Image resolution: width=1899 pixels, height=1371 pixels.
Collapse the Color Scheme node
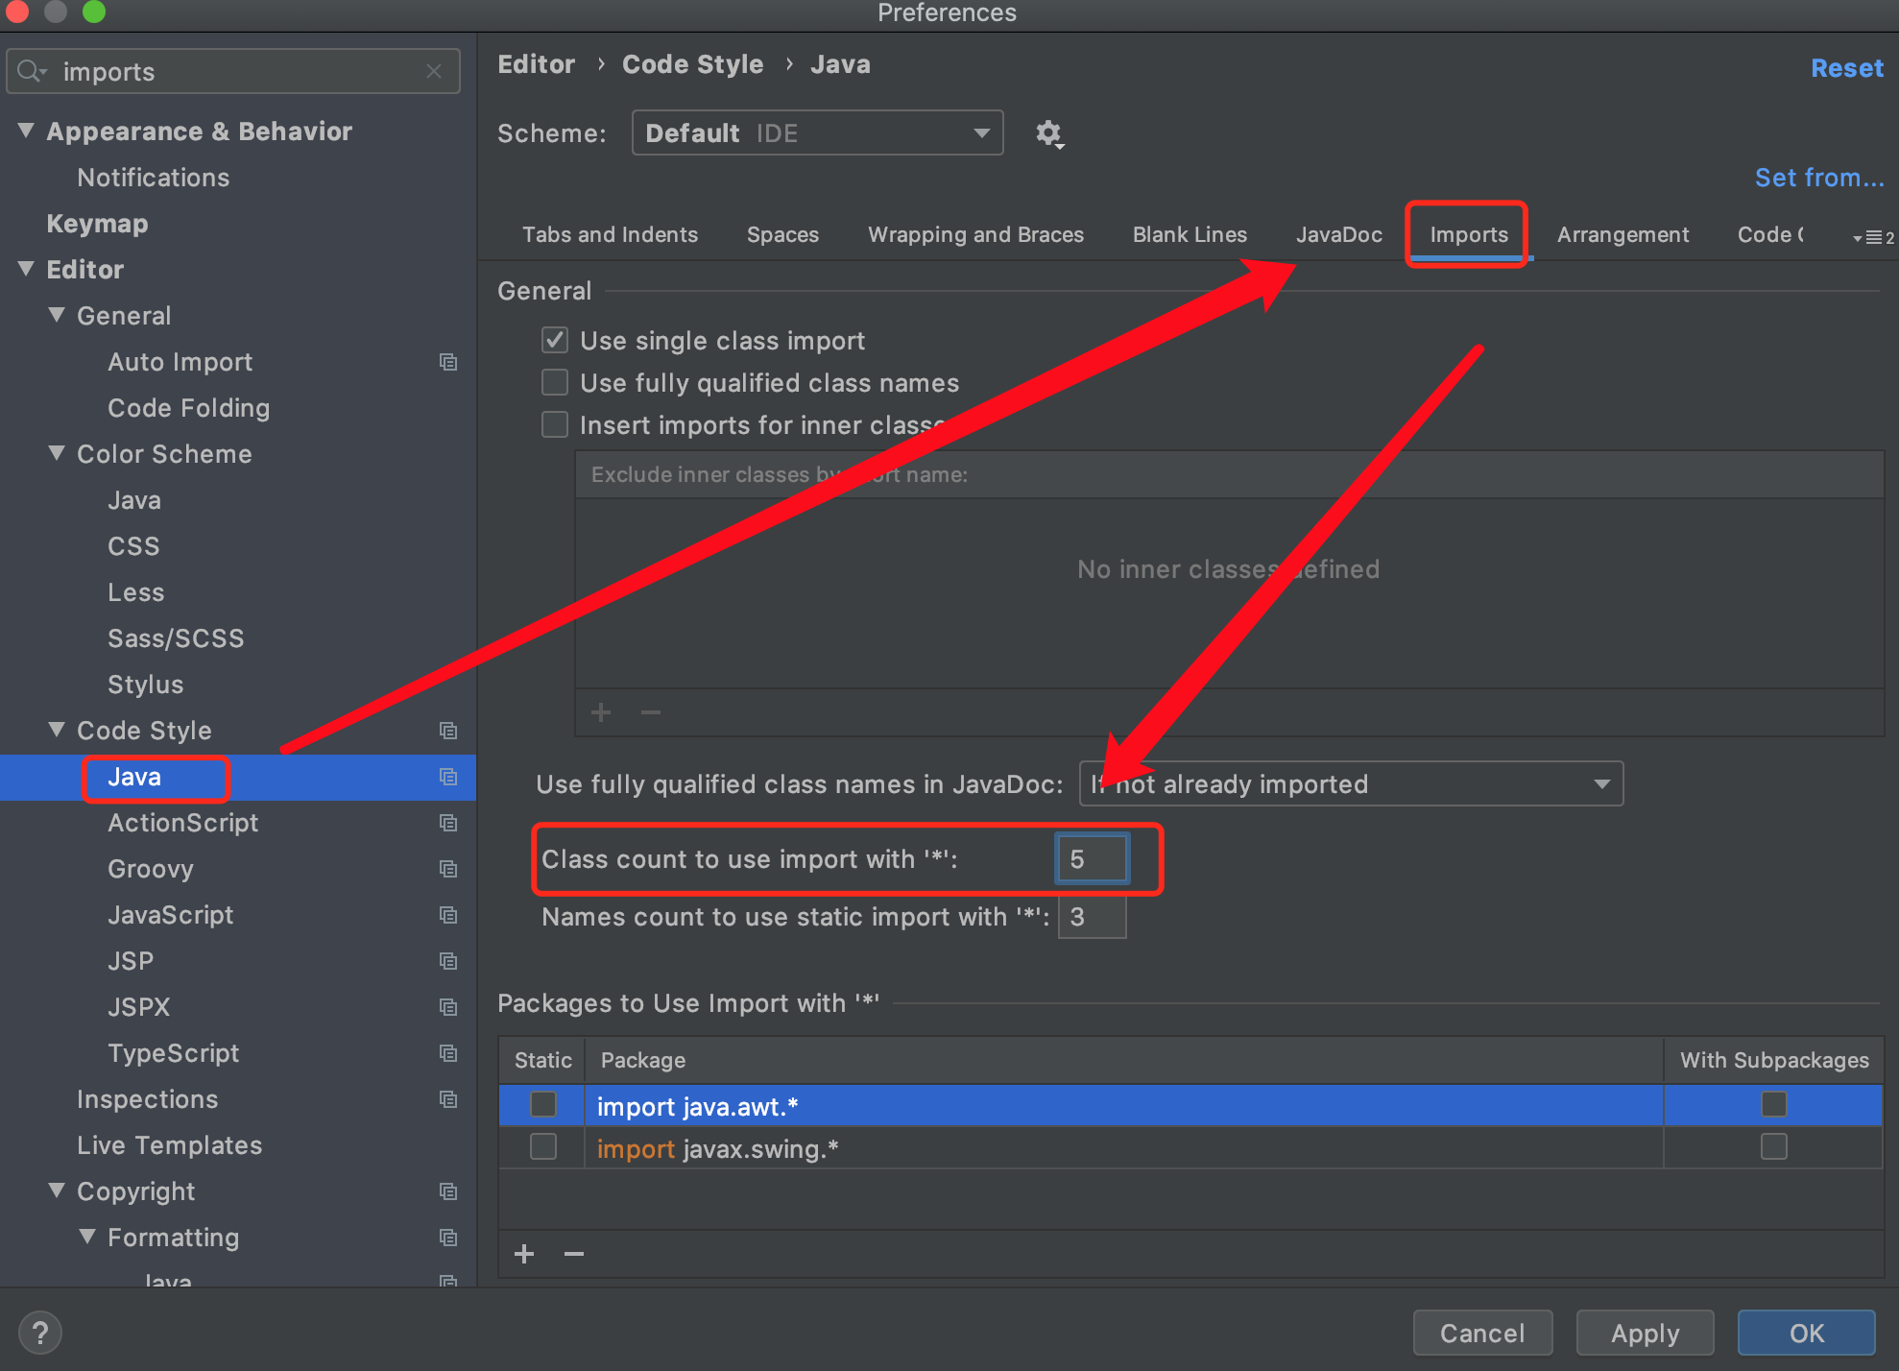[x=58, y=453]
